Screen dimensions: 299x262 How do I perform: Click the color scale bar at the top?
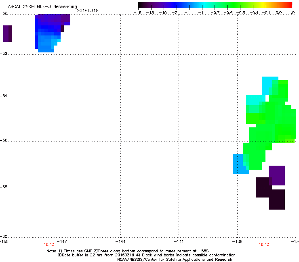(215, 5)
